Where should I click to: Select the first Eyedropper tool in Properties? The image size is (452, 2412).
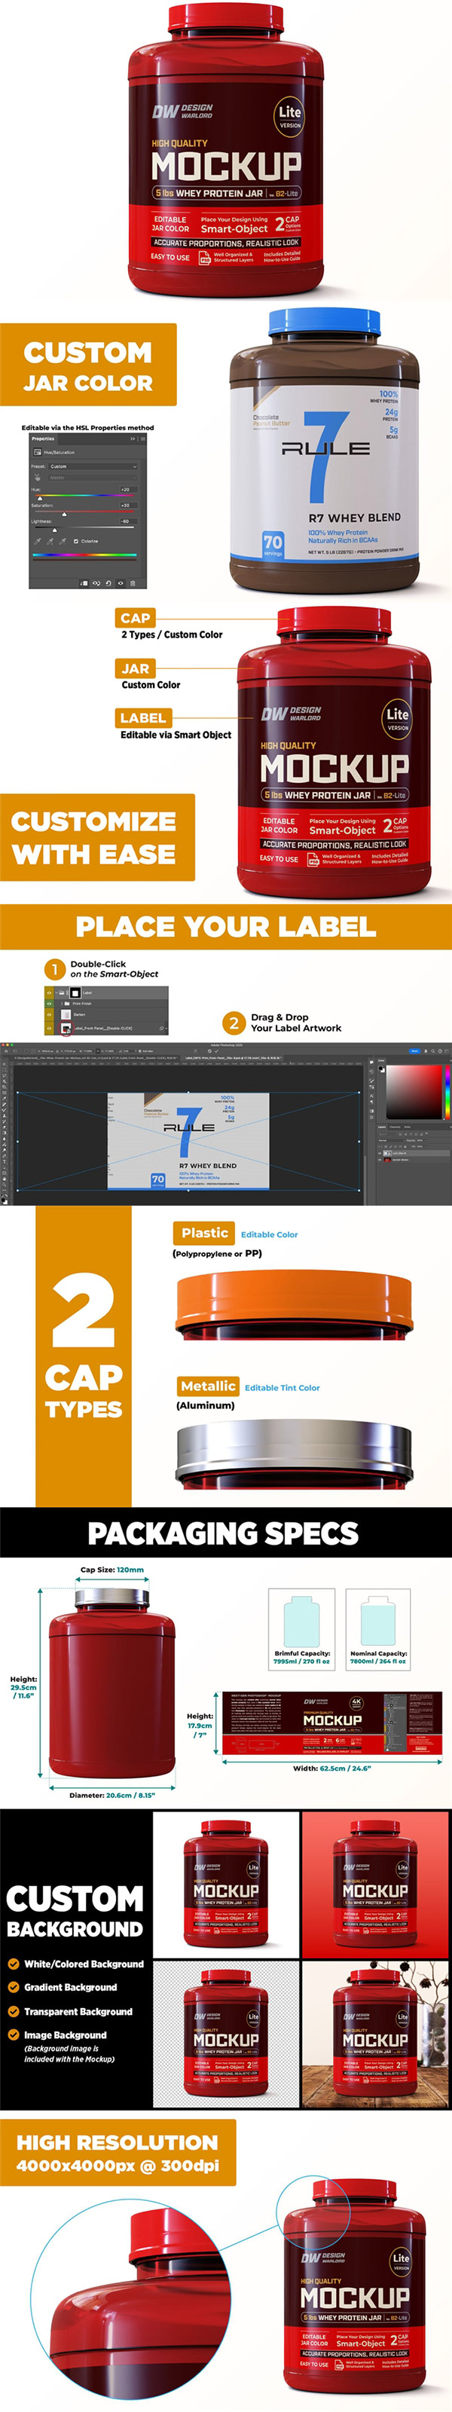(38, 542)
